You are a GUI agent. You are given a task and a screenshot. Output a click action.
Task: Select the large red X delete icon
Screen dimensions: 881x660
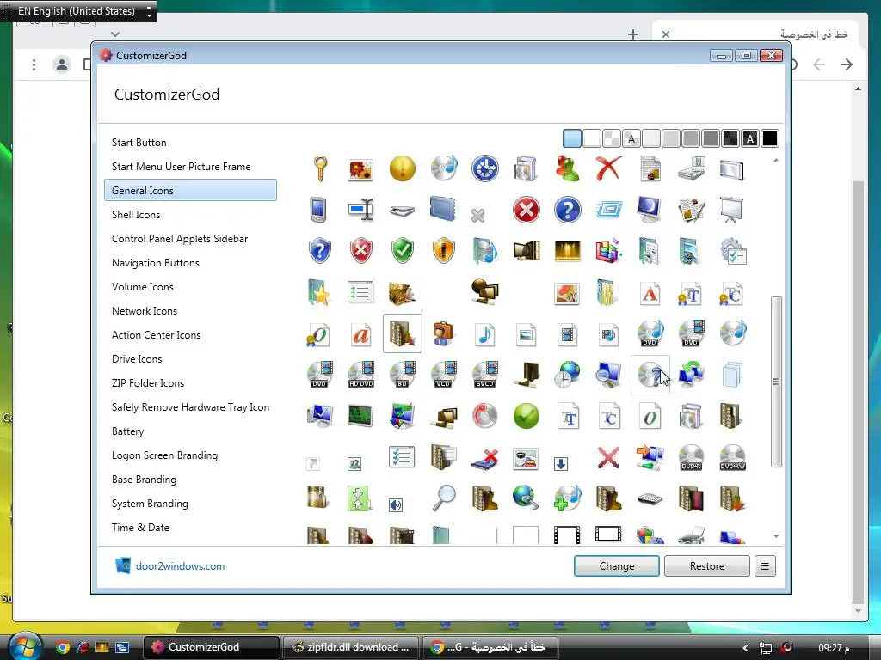pos(608,169)
